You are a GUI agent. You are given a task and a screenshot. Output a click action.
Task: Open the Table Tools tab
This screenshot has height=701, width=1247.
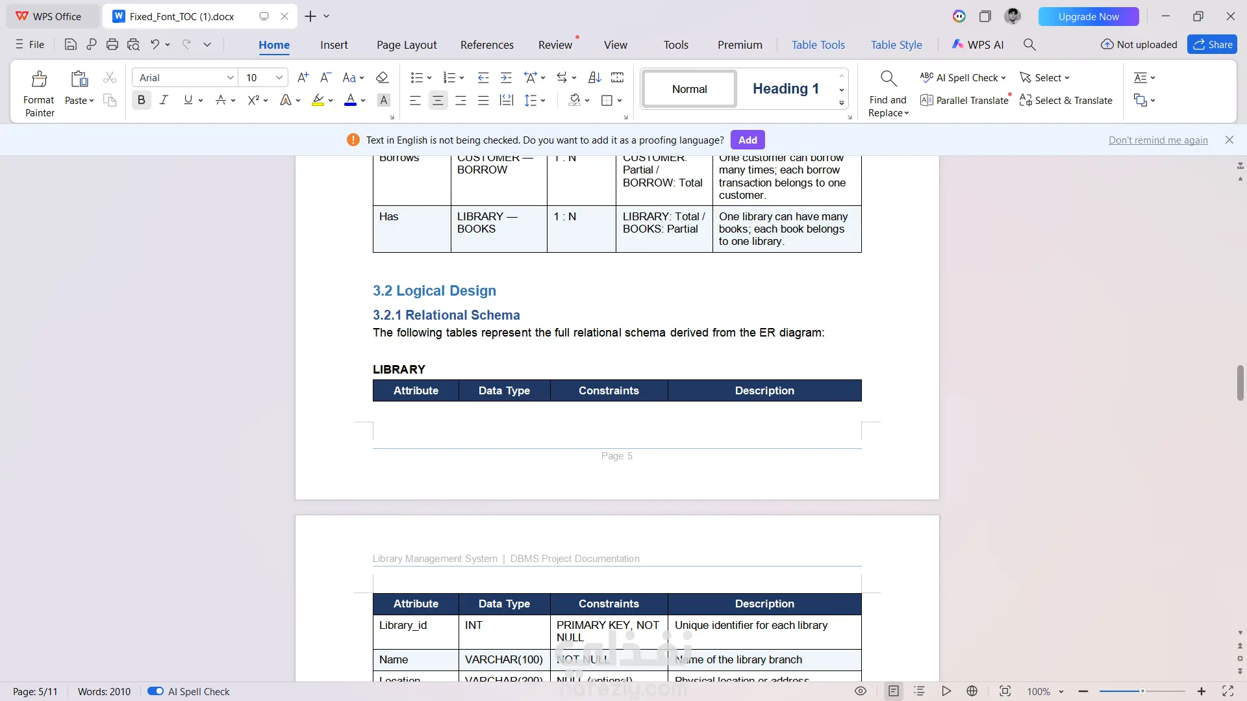click(818, 44)
